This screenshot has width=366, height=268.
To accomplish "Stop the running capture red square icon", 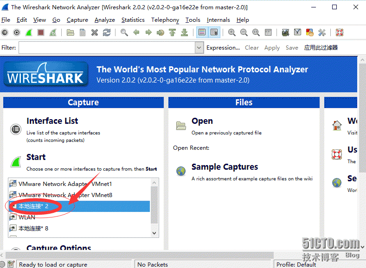I will coord(41,32).
